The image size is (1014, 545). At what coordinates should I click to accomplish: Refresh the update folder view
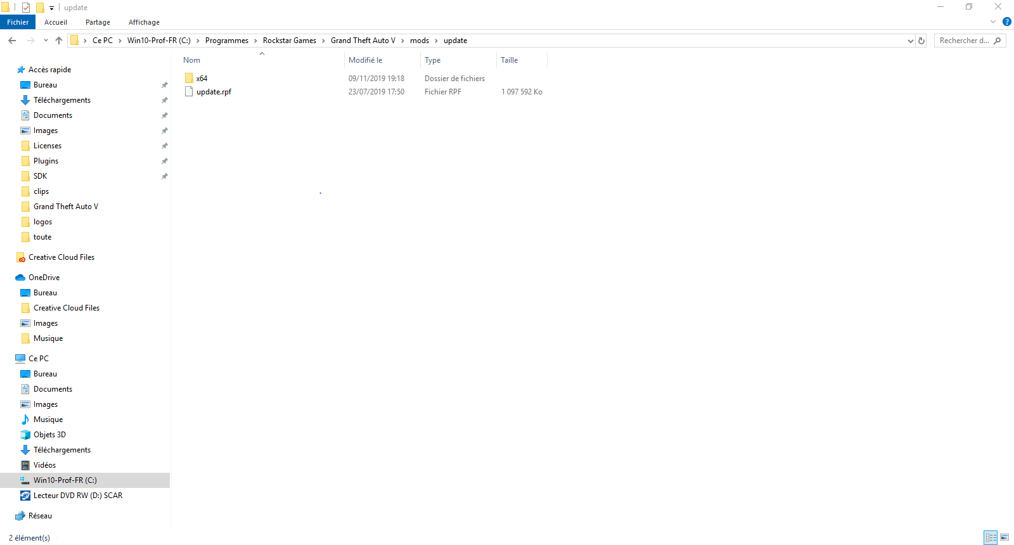(x=921, y=41)
